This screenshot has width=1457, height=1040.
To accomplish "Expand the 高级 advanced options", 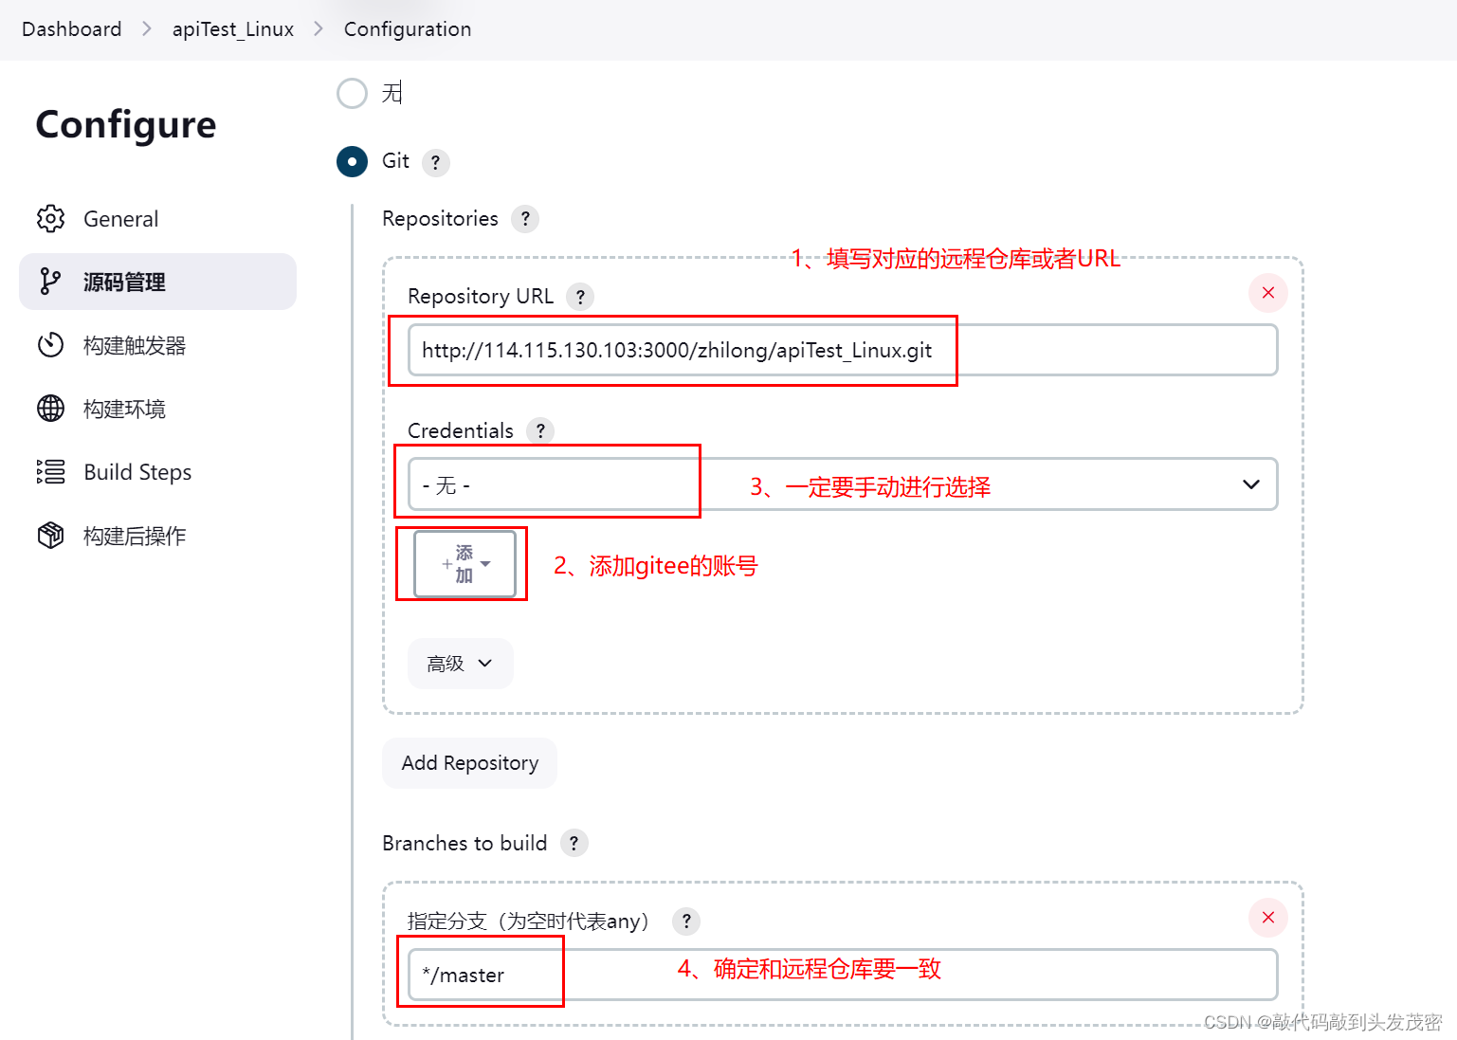I will tap(460, 664).
